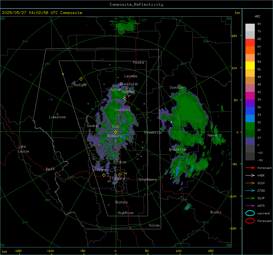Click the Ponoka city label
Screen dimensions: 273x255
pyautogui.click(x=138, y=62)
